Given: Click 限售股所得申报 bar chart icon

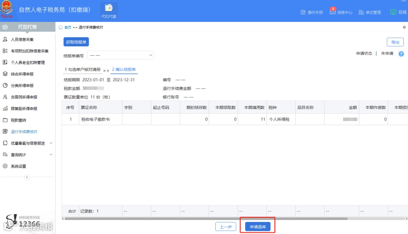Looking at the screenshot, I should 5,109.
